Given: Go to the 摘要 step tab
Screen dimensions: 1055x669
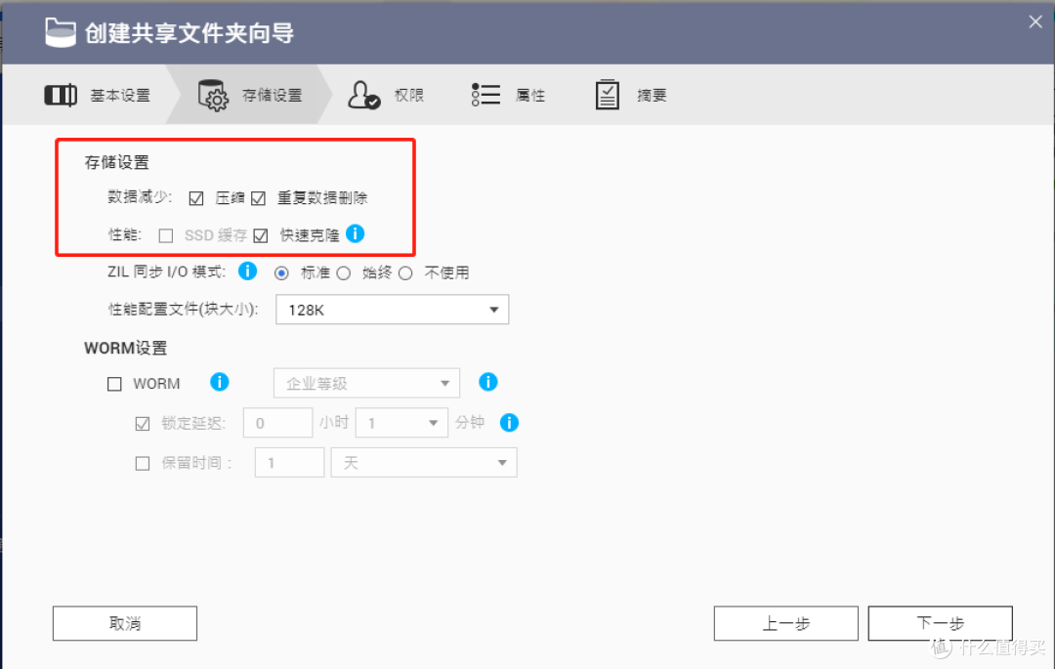Looking at the screenshot, I should [631, 96].
